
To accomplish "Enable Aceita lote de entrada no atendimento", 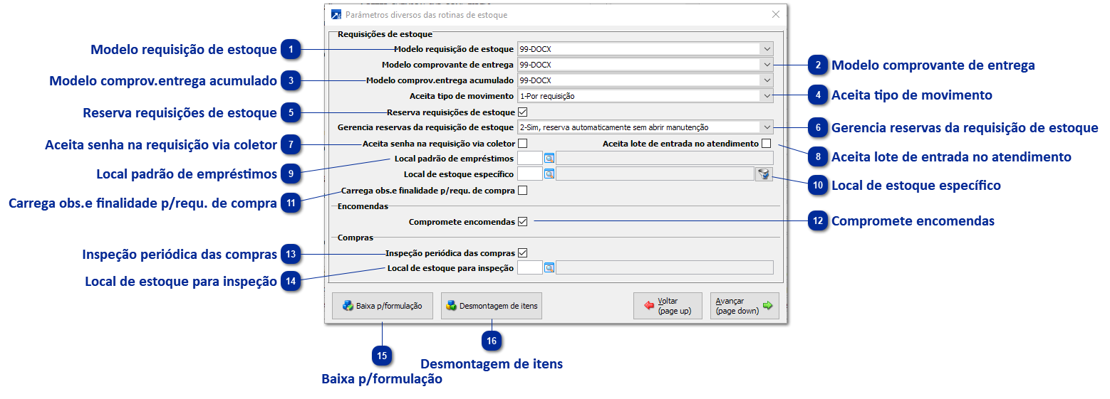I will 766,144.
